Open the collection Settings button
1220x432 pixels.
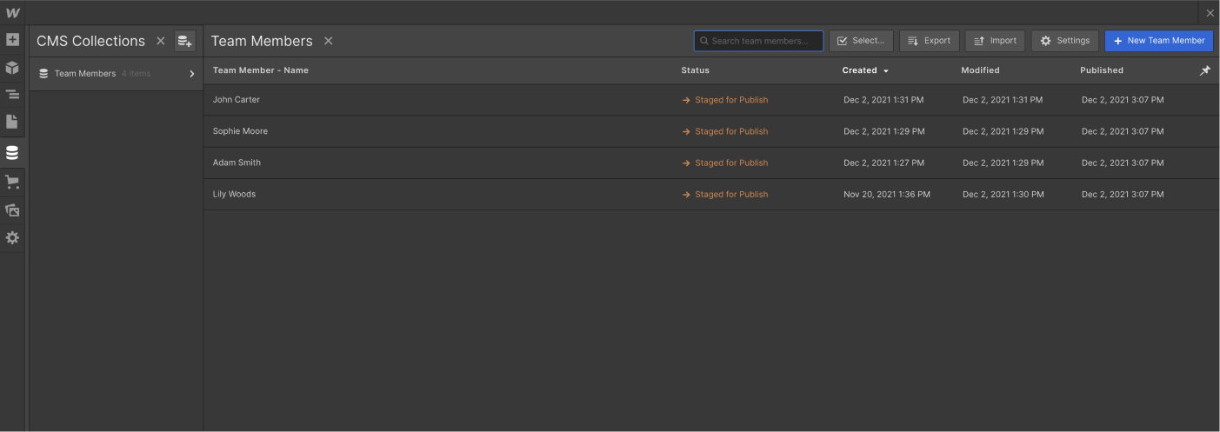coord(1065,41)
